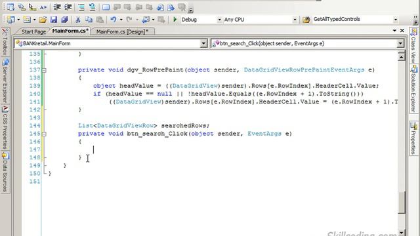Click the Navigate Forward icon

coord(161,20)
